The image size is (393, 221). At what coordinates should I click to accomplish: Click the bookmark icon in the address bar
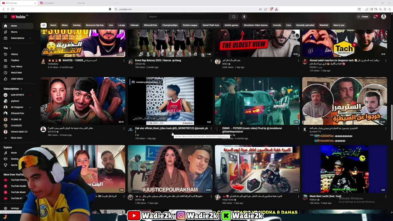click(110, 9)
